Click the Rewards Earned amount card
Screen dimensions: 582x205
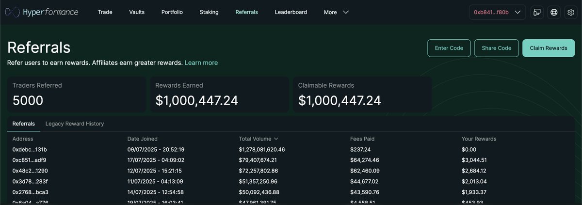click(x=219, y=95)
